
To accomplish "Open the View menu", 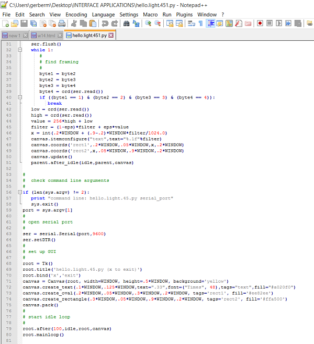I will [x=55, y=15].
